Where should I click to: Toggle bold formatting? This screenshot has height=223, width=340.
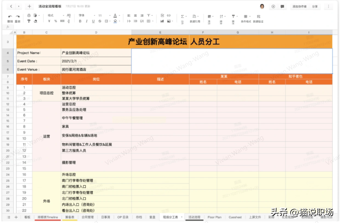[80, 21]
